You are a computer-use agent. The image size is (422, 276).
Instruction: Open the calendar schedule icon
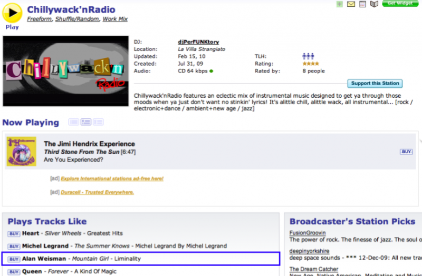(x=362, y=4)
